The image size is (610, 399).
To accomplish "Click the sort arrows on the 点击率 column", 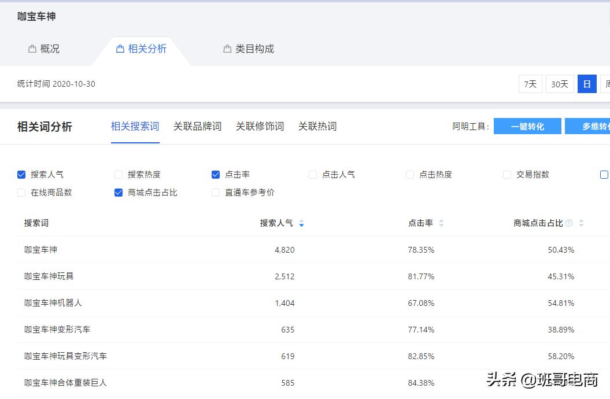I will click(x=441, y=222).
